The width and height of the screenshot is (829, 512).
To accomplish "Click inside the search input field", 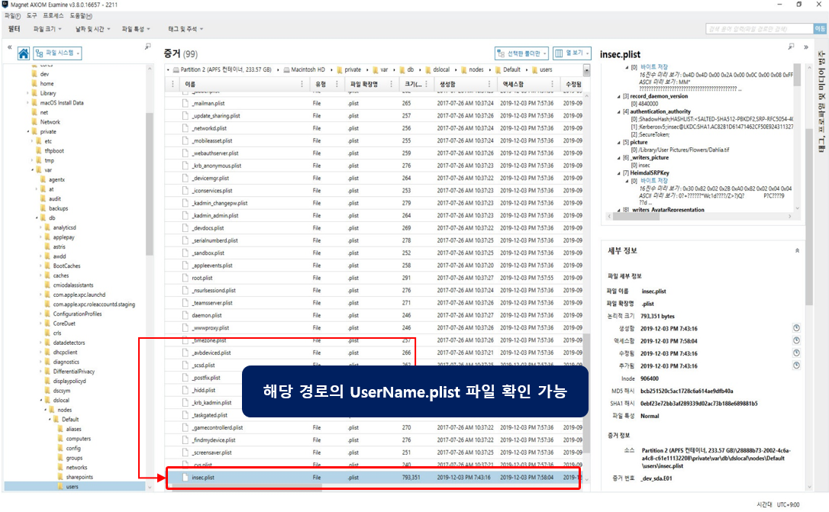I will point(757,29).
